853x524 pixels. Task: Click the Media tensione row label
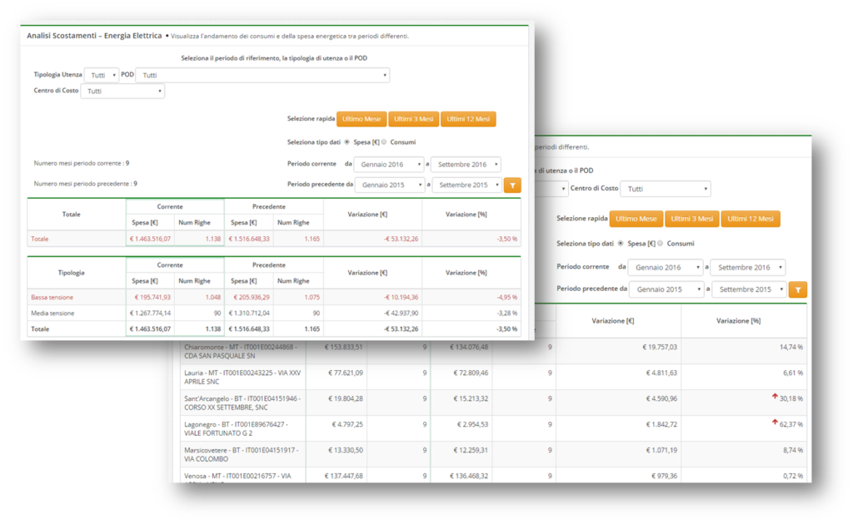coord(52,313)
